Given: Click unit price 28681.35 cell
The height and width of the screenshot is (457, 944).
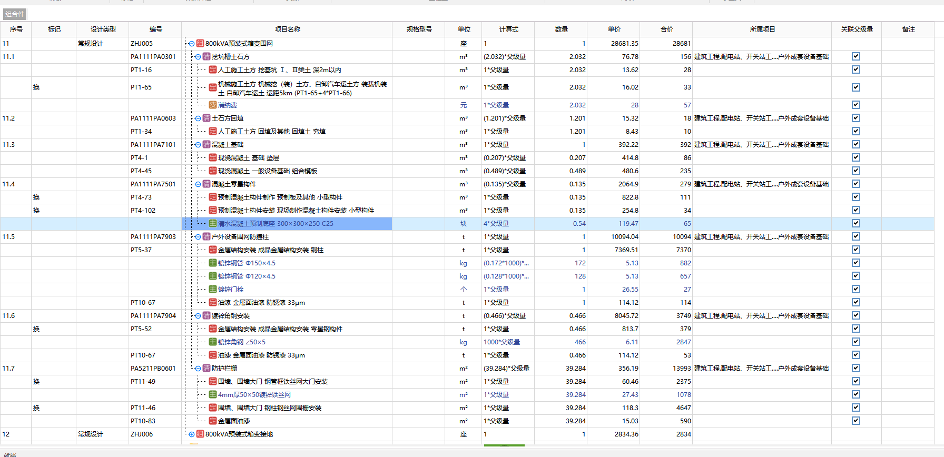Looking at the screenshot, I should (614, 44).
